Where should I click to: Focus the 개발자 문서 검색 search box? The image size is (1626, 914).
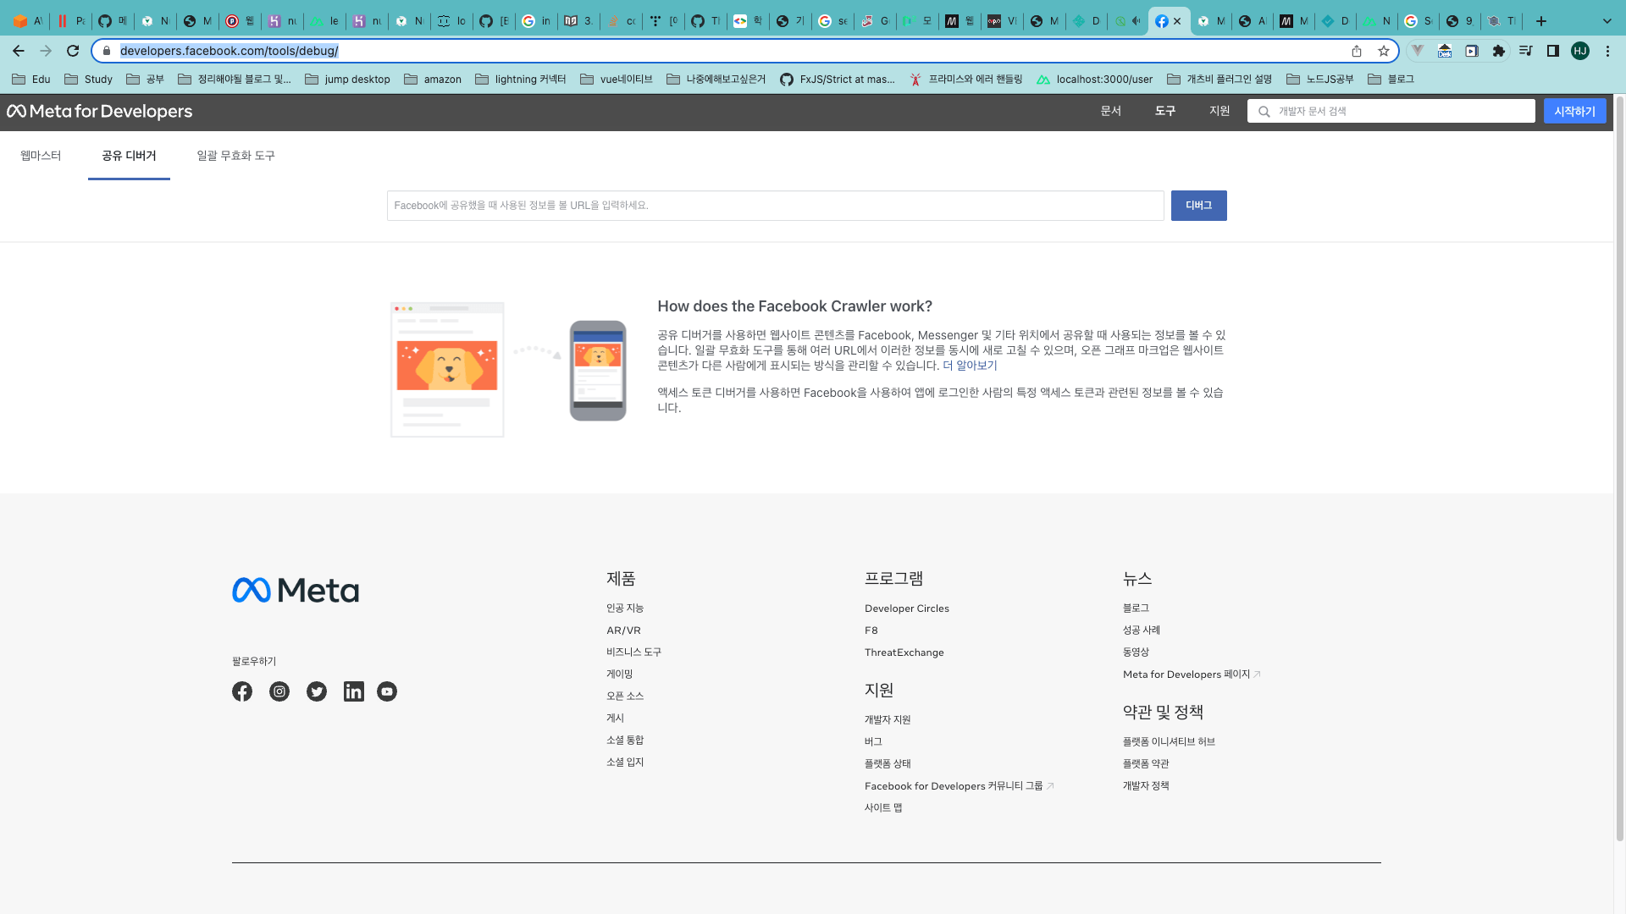coord(1391,111)
